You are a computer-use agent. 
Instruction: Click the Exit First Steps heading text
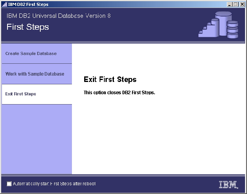point(110,79)
